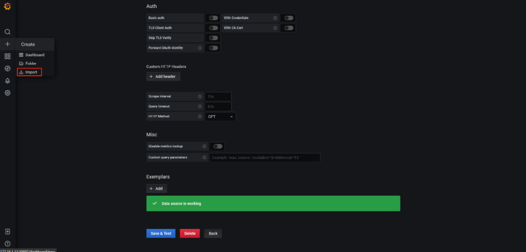526x252 pixels.
Task: Click the Grafana logo home icon
Action: tap(7, 7)
